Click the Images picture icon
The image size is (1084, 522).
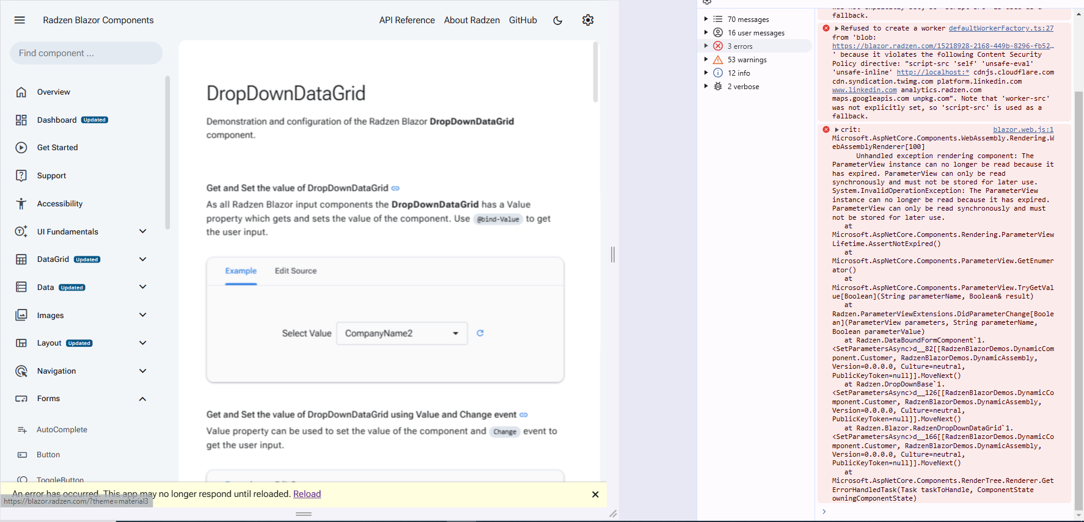[21, 315]
